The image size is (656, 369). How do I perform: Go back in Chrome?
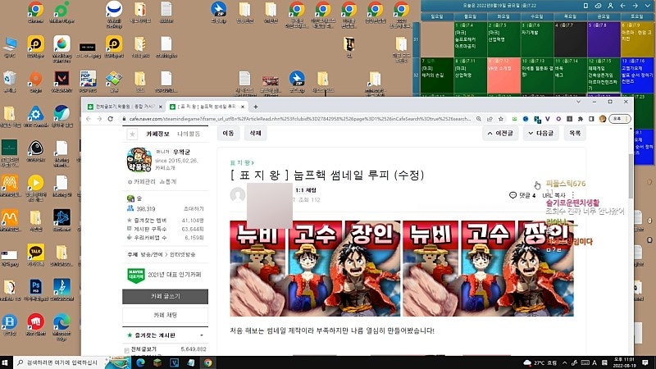point(89,119)
